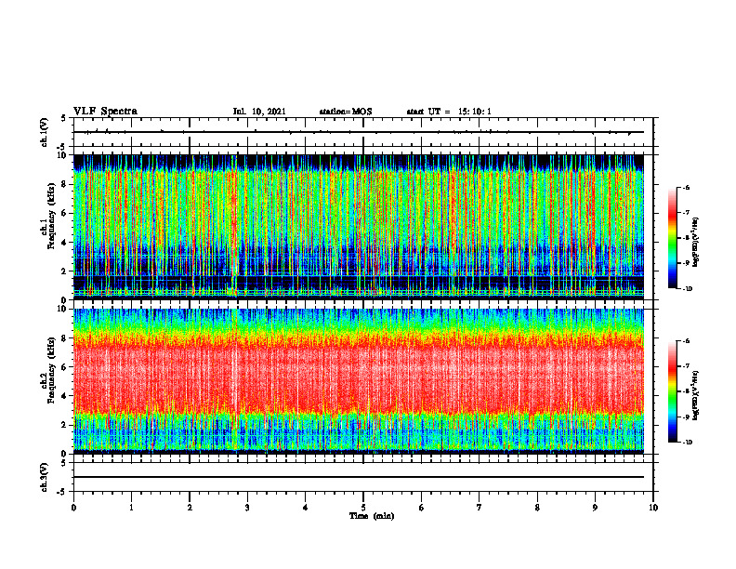The width and height of the screenshot is (736, 569).
Task: Click the time axis tick label "9"
Action: tap(595, 508)
